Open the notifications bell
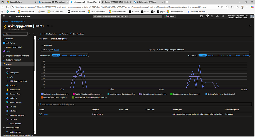The image size is (255, 137). (207, 16)
